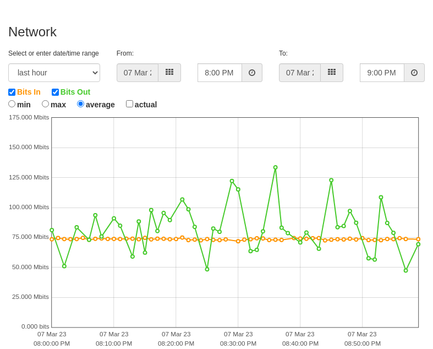Expand the last hour range dropdown

tap(54, 73)
